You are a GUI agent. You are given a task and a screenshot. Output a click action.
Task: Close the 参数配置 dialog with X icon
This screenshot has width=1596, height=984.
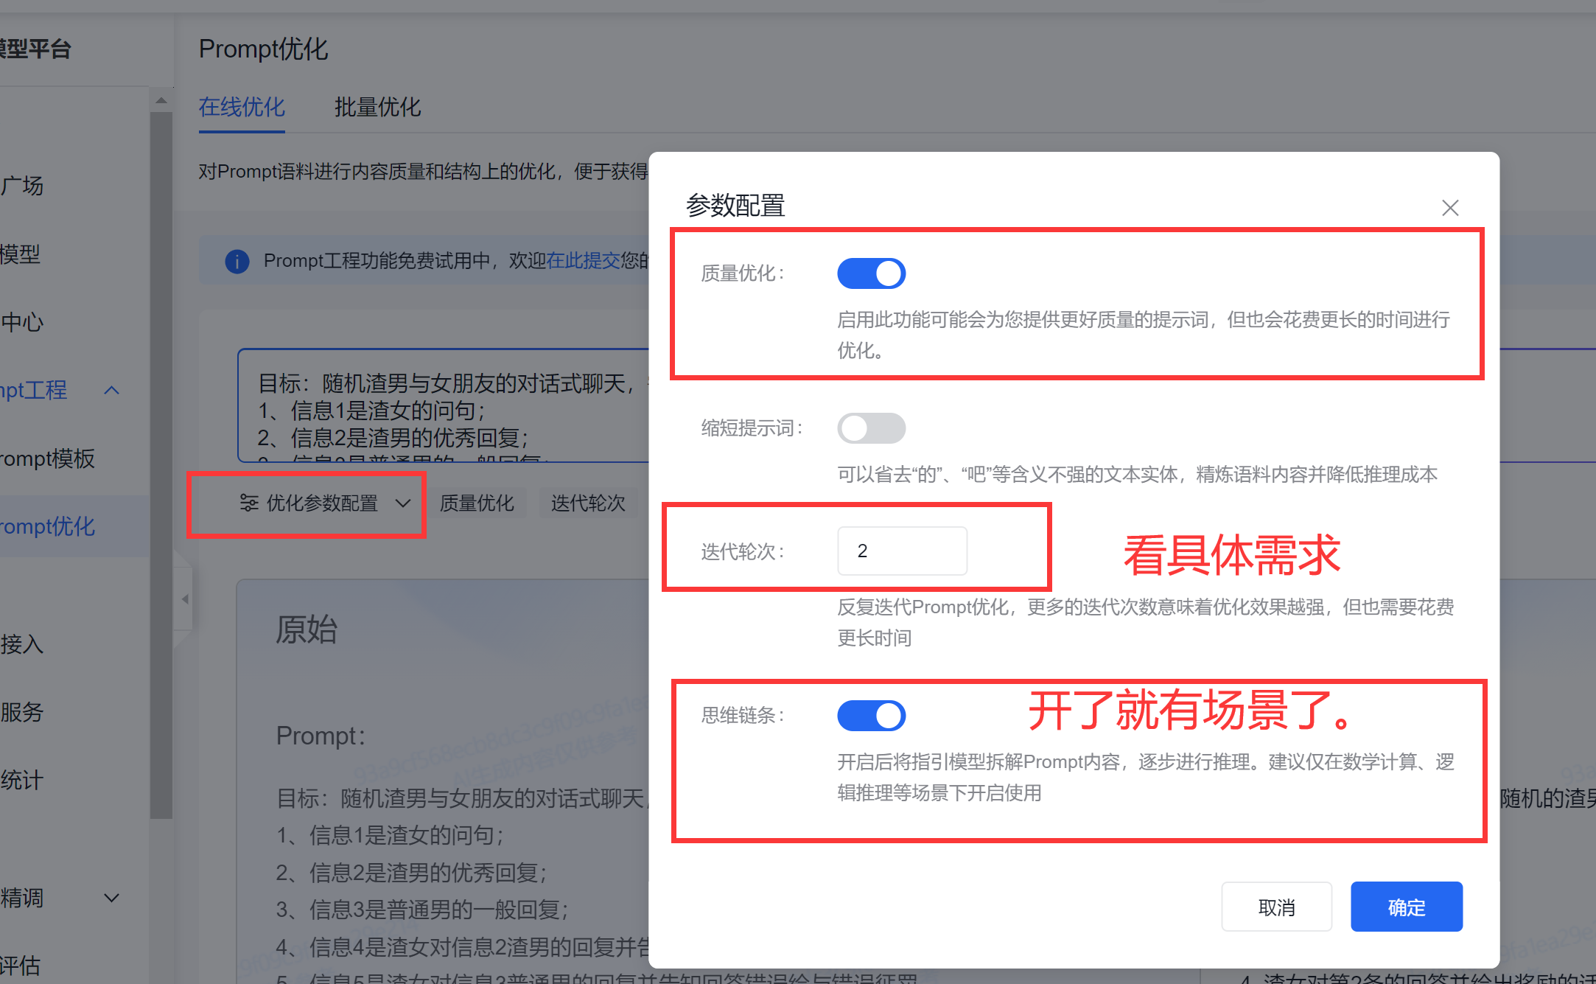pos(1449,208)
